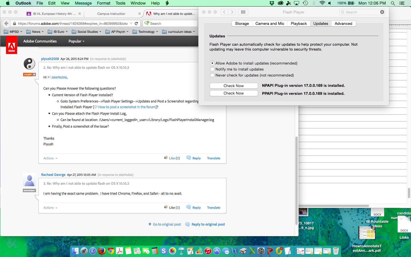Image resolution: width=411 pixels, height=257 pixels.
Task: Click Flash Player preferences search field
Action: (x=362, y=12)
